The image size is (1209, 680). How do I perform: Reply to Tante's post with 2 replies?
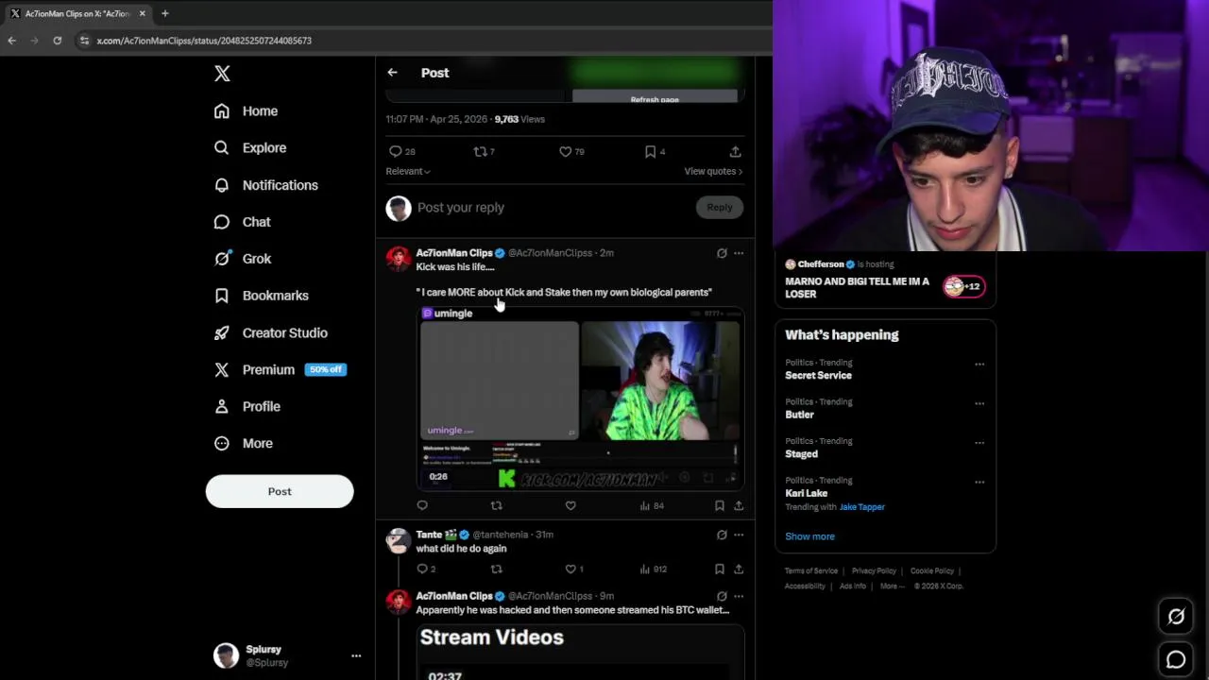[x=426, y=569]
